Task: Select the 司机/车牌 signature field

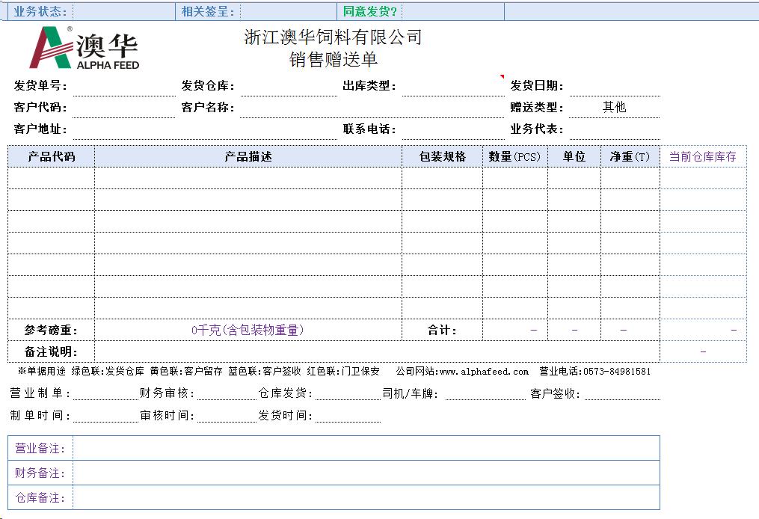Action: tap(482, 393)
